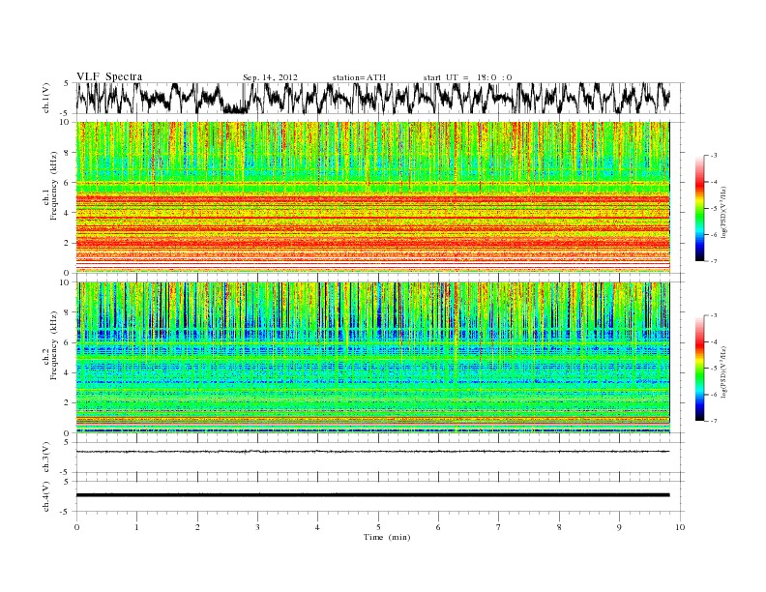Viewport: 766px width, 592px height.
Task: Click the "ch.1(V)" waveform axis label
Action: pyautogui.click(x=46, y=98)
